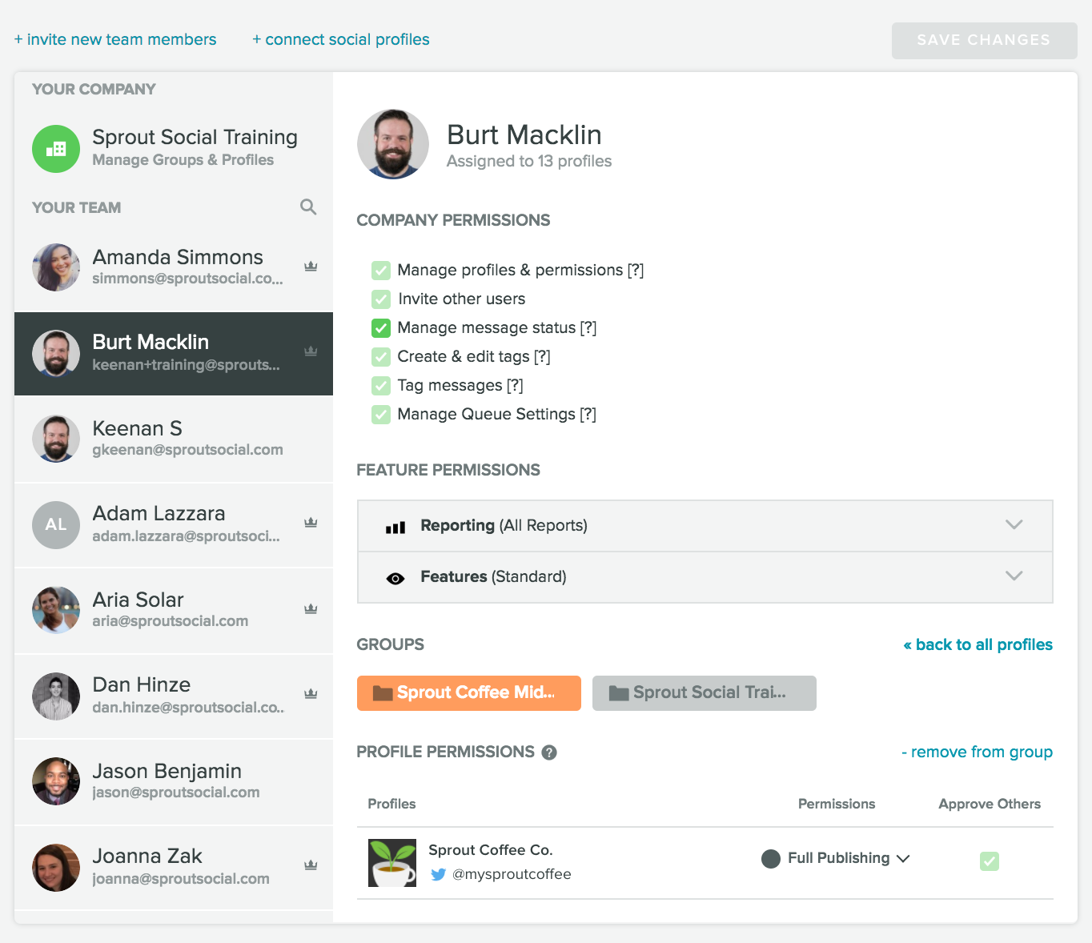
Task: Click back to all profiles link
Action: (x=978, y=645)
